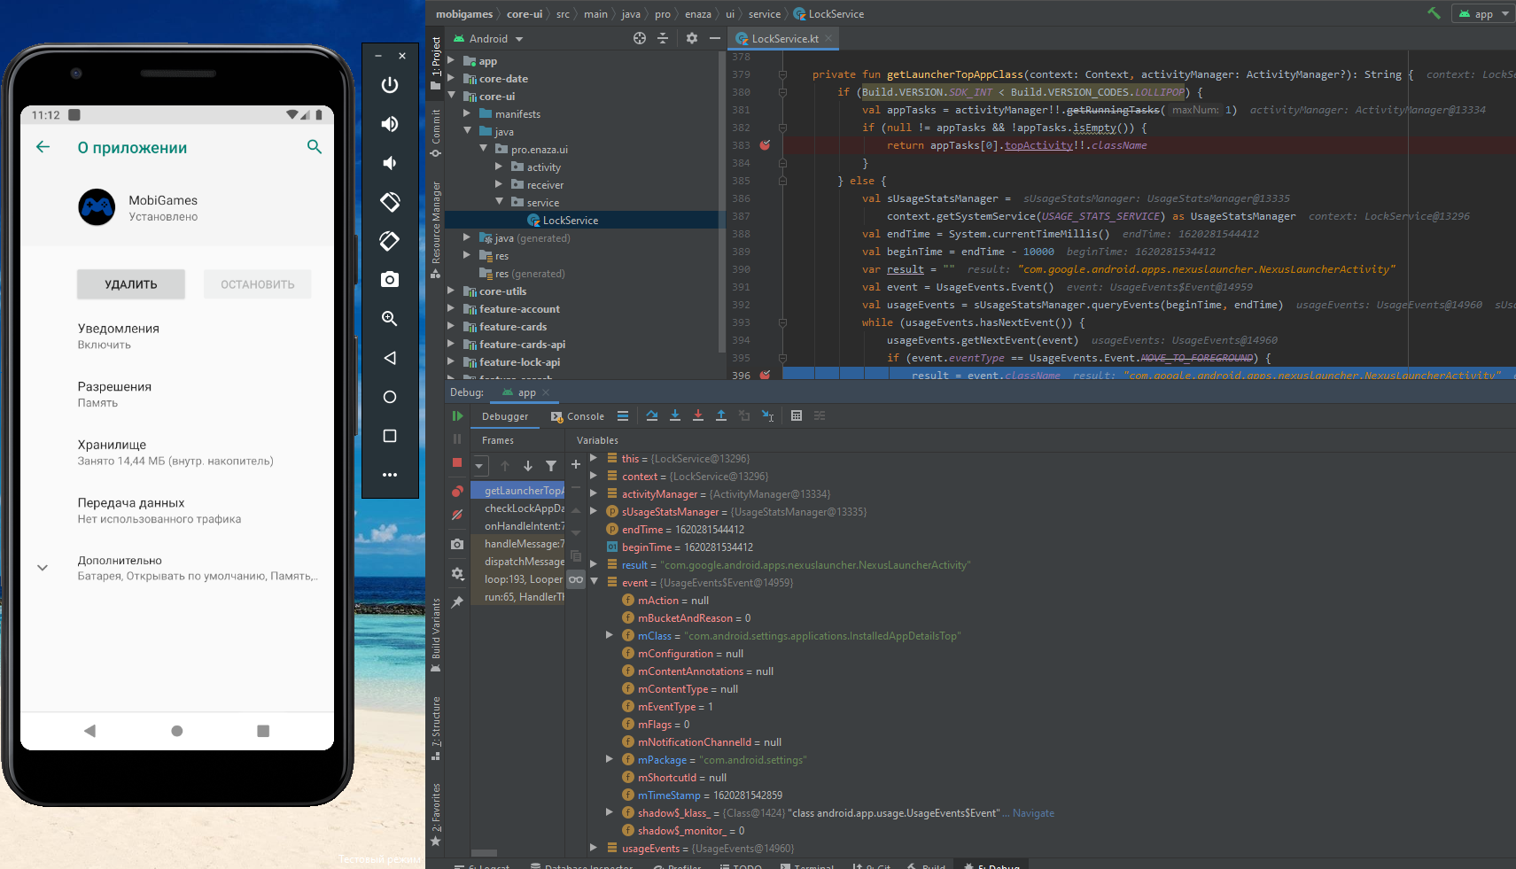This screenshot has height=869, width=1516.
Task: Open emulator more options dots
Action: click(390, 475)
